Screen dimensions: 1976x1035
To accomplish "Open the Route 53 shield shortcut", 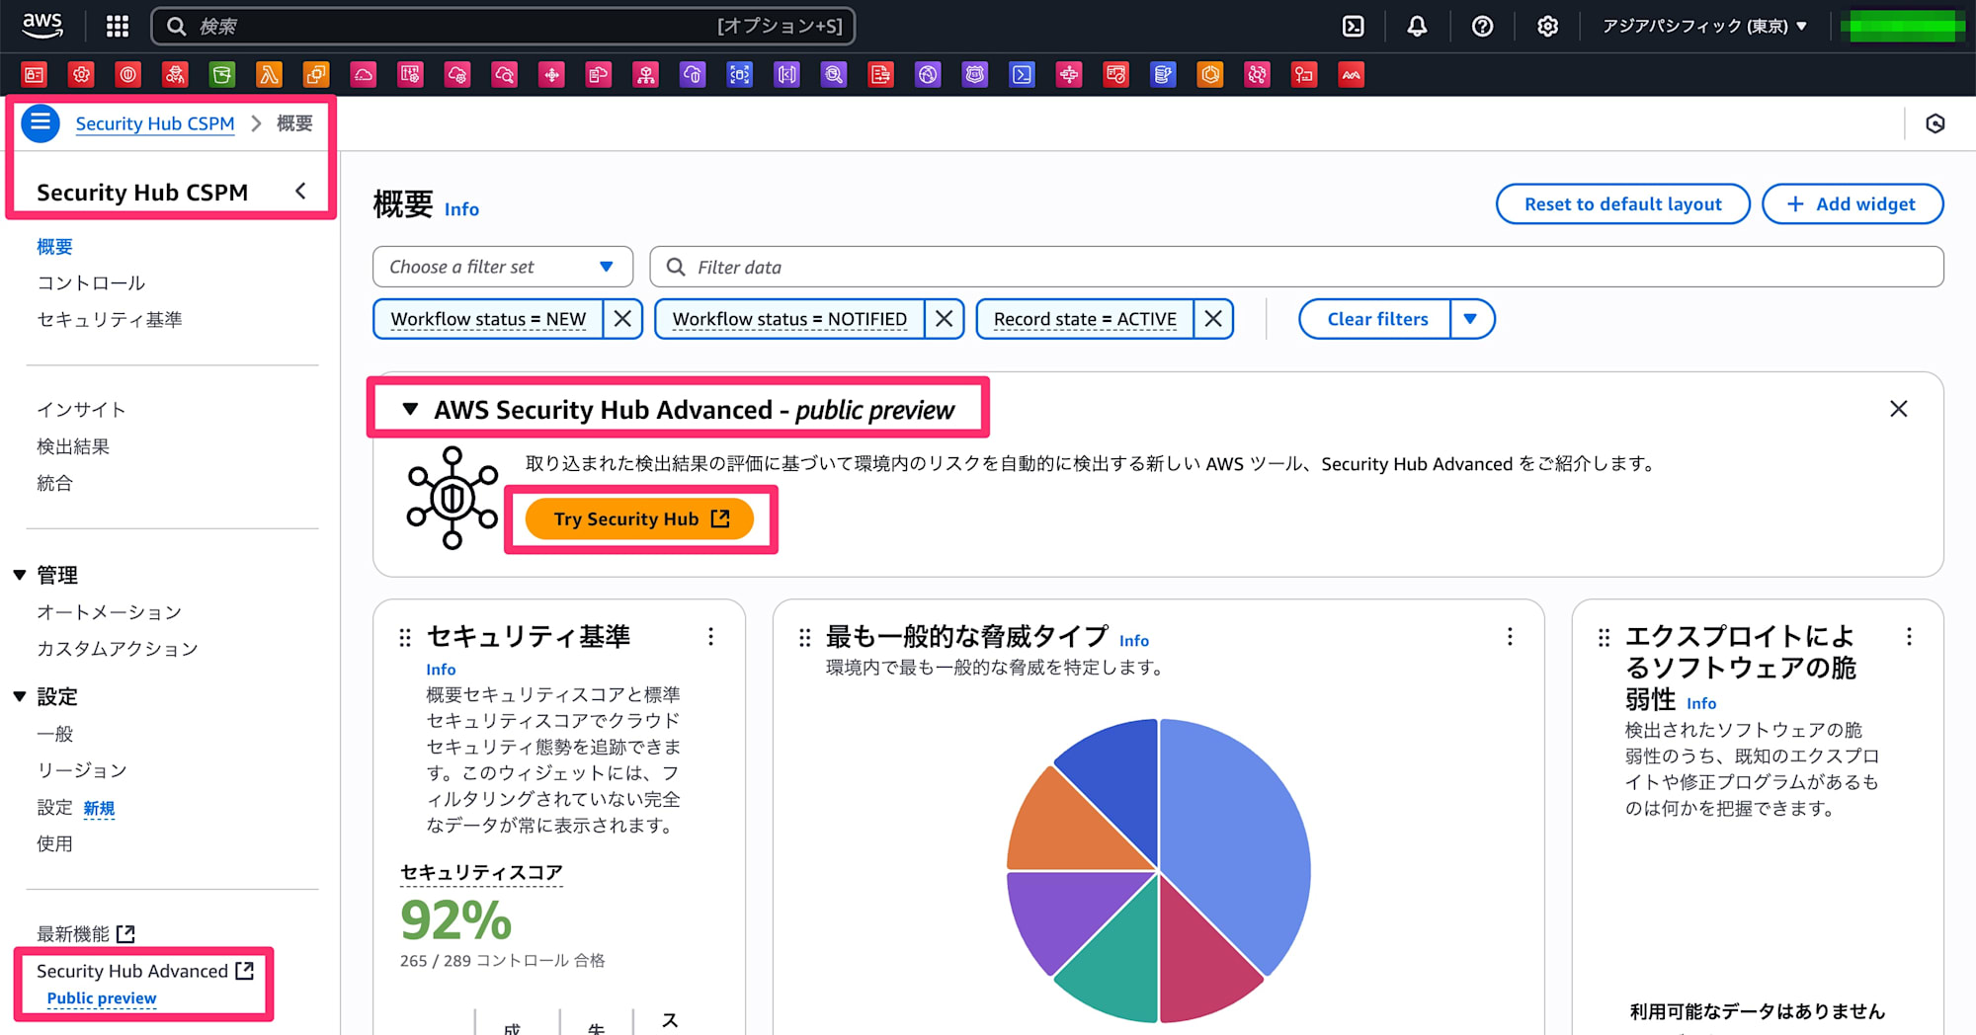I will 975,74.
